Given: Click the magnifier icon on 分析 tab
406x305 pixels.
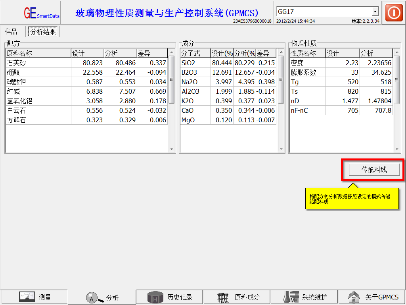Looking at the screenshot, I should [x=94, y=297].
